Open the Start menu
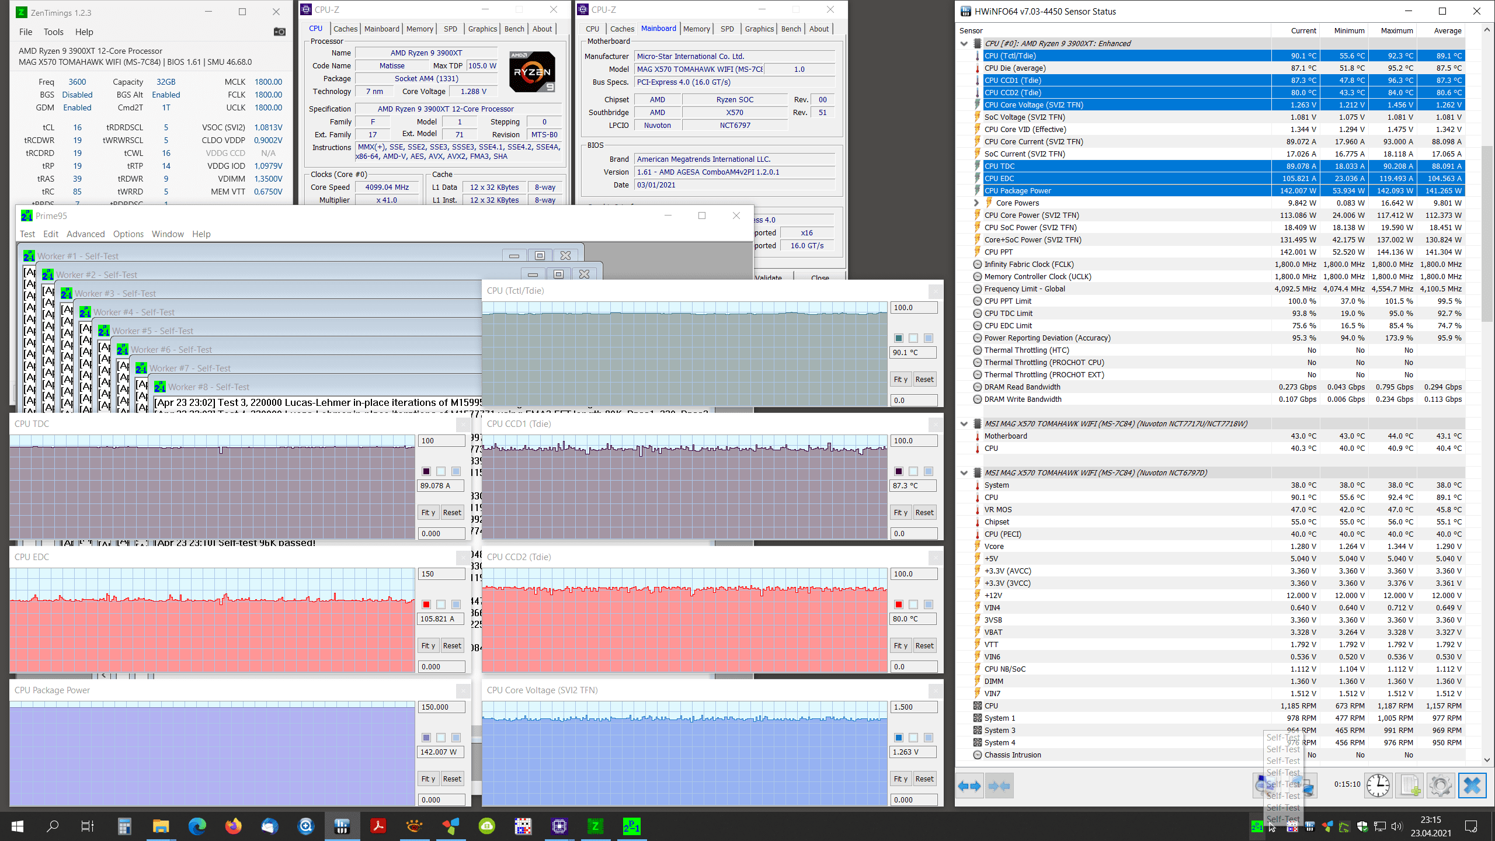The height and width of the screenshot is (841, 1495). (x=18, y=826)
